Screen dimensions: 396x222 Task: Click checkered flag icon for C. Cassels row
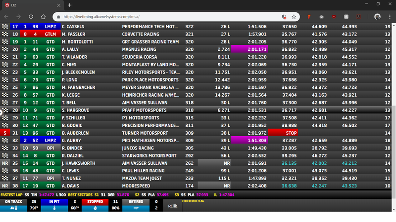5,27
